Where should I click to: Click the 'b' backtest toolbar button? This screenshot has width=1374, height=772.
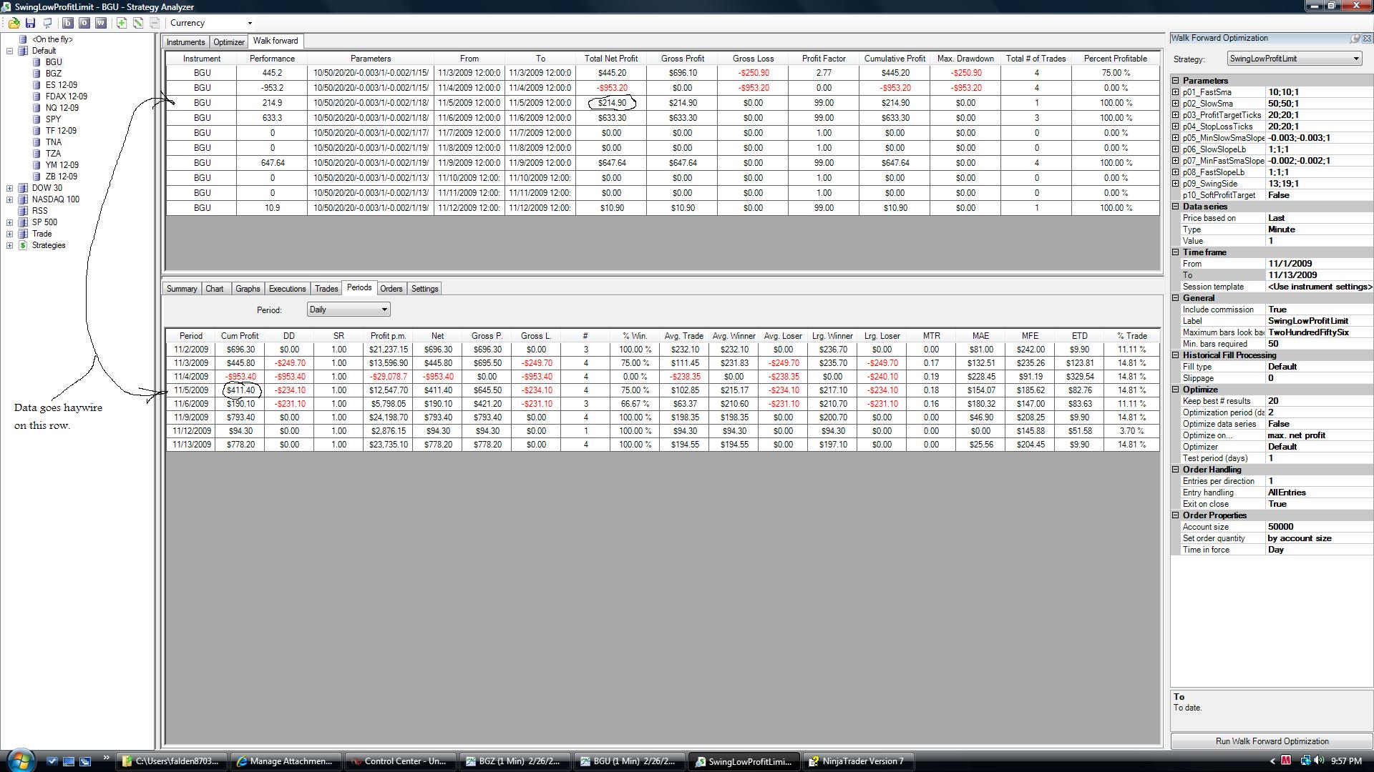[x=68, y=23]
